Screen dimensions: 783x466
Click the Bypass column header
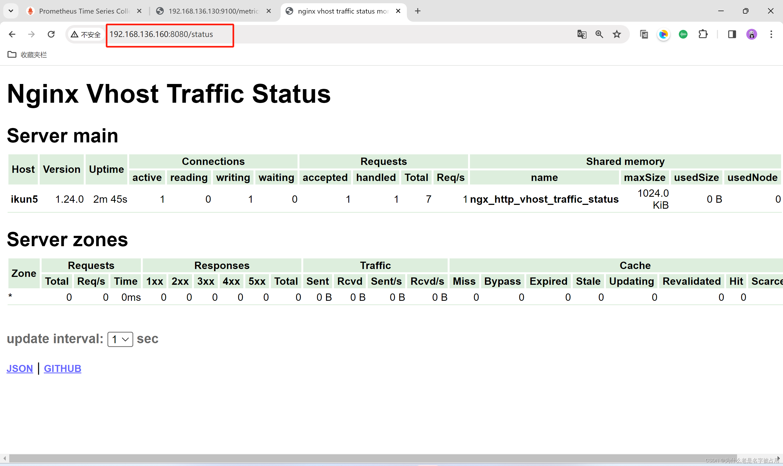click(x=502, y=281)
